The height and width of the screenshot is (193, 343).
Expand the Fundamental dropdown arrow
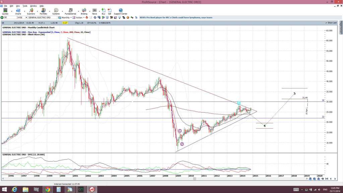[78, 11]
